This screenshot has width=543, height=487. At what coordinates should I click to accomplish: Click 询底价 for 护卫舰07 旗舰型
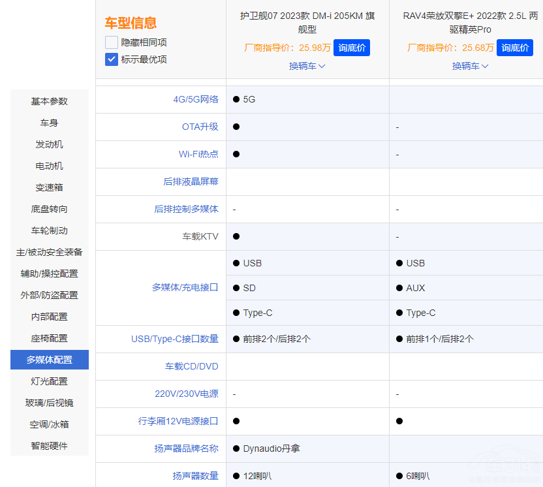(x=351, y=47)
